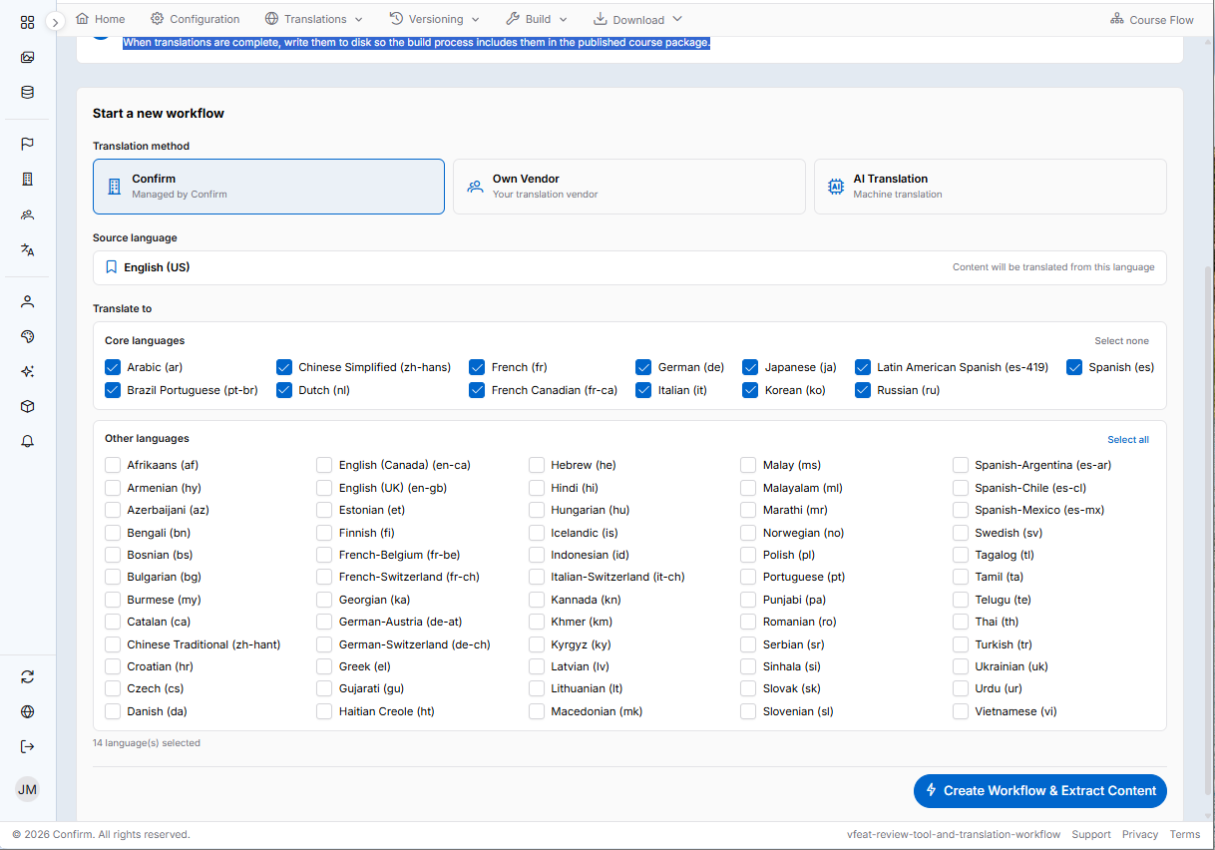The image size is (1215, 850).
Task: Choose the AI Translation method card
Action: point(991,187)
